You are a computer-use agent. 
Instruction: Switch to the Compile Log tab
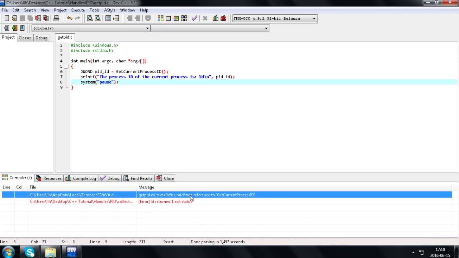point(81,178)
